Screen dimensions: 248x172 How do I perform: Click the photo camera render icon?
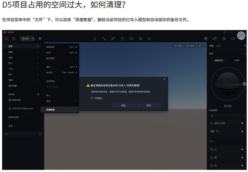coord(224,39)
